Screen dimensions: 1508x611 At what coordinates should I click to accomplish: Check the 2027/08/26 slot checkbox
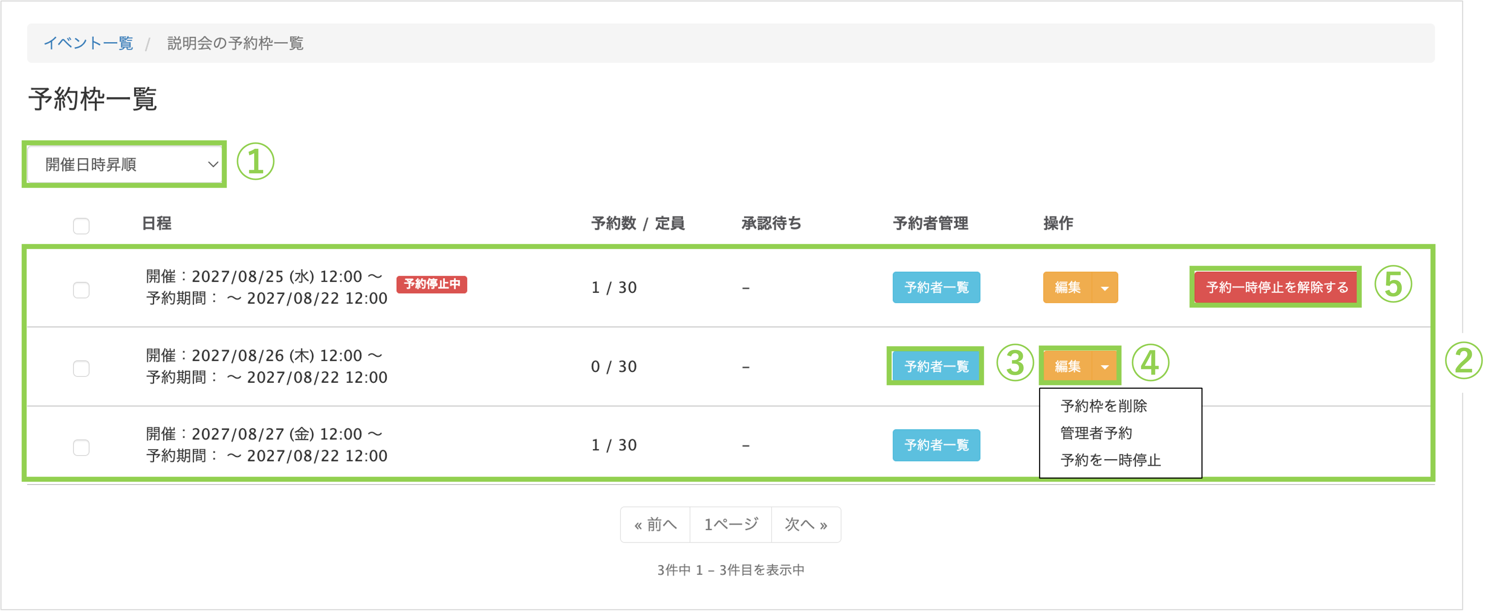click(x=81, y=369)
